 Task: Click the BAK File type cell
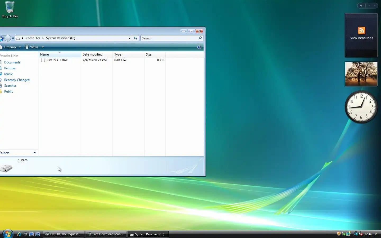click(x=120, y=60)
